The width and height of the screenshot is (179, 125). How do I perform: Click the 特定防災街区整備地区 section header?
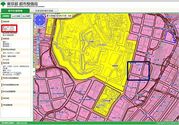click(x=16, y=78)
